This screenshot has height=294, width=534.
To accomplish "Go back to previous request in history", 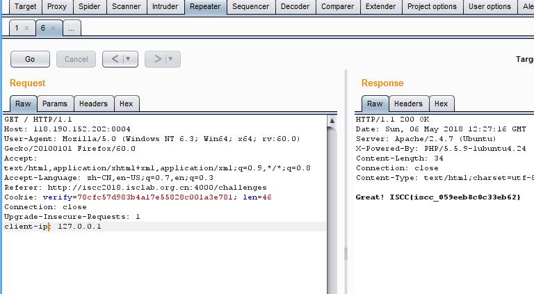I will pos(115,59).
